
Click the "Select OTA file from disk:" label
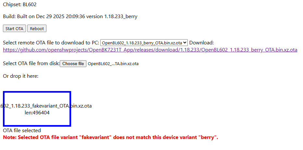(31, 63)
